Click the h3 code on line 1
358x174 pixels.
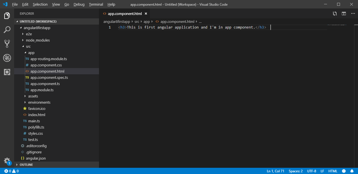coord(192,27)
